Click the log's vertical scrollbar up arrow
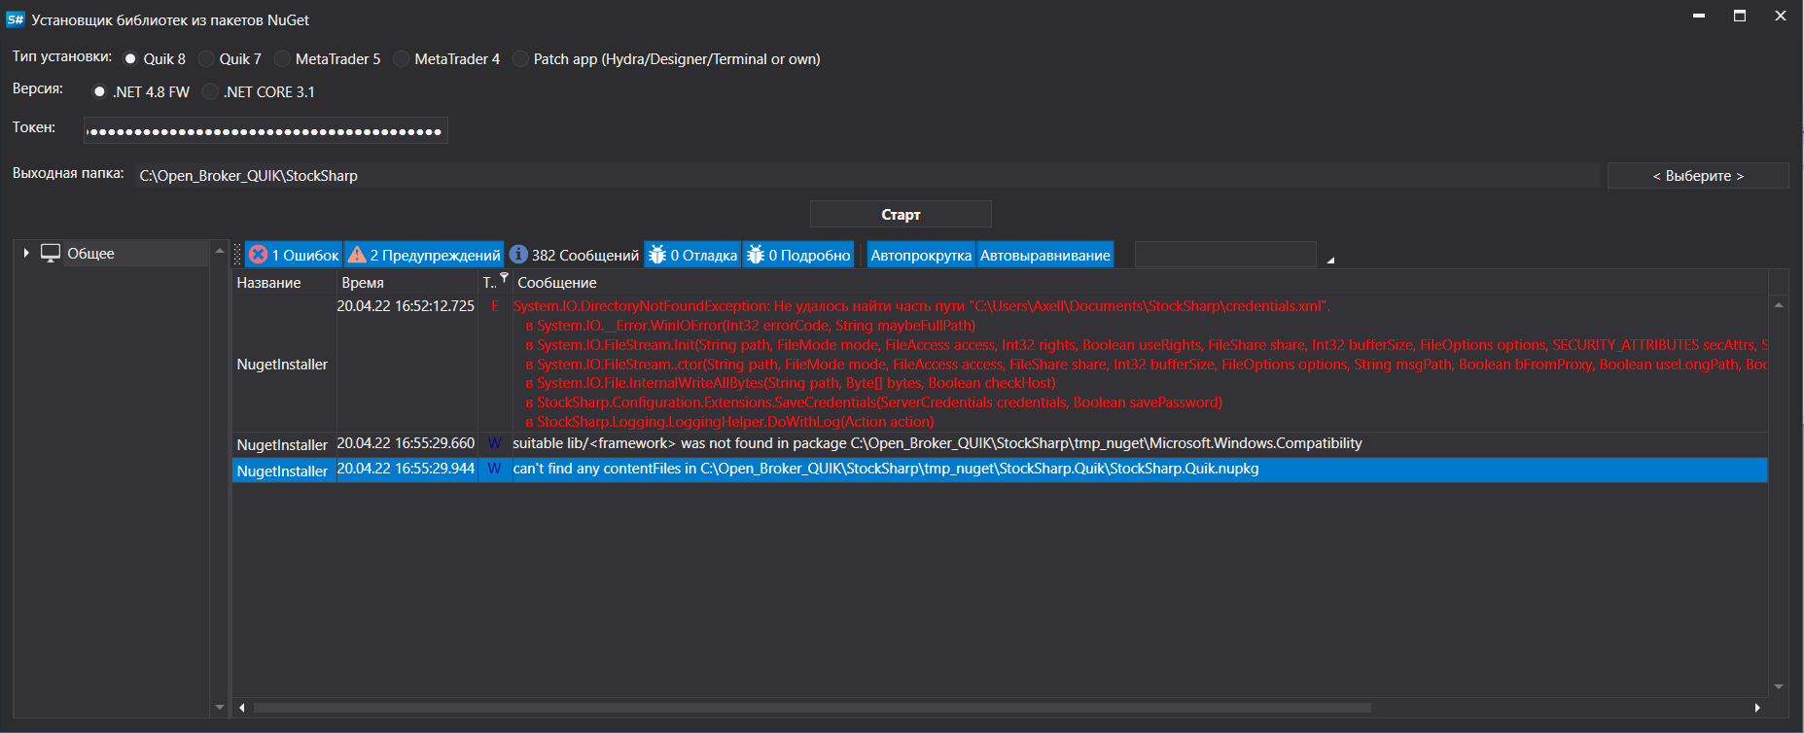Screen dimensions: 1804x733 tap(1779, 305)
